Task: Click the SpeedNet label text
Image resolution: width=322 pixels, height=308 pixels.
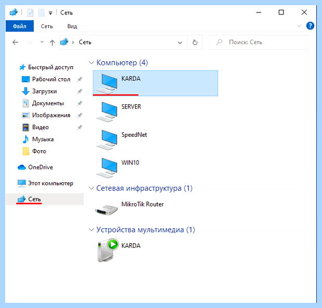Action: tap(134, 135)
